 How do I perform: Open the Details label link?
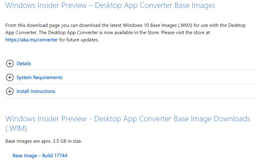click(x=24, y=63)
